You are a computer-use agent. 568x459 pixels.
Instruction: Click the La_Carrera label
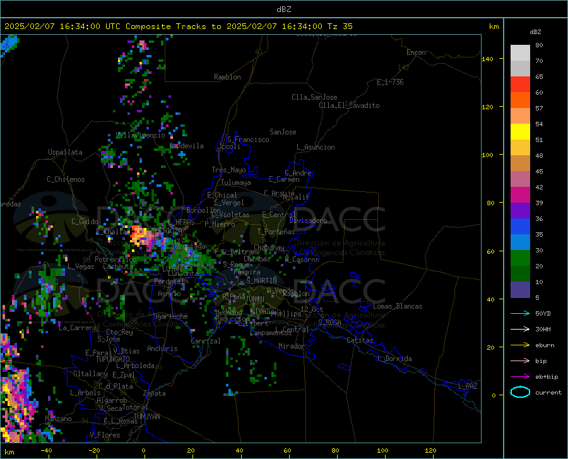click(x=78, y=328)
